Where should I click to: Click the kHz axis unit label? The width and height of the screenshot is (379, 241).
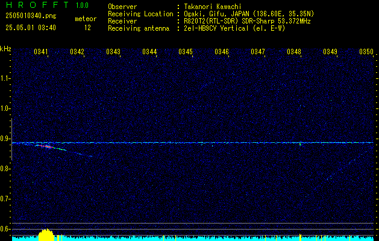point(5,49)
